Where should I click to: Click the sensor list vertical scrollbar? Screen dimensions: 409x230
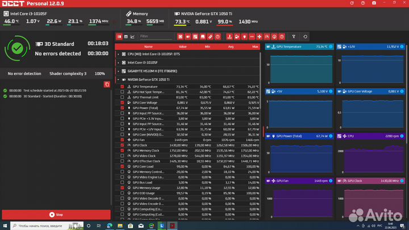[260, 81]
